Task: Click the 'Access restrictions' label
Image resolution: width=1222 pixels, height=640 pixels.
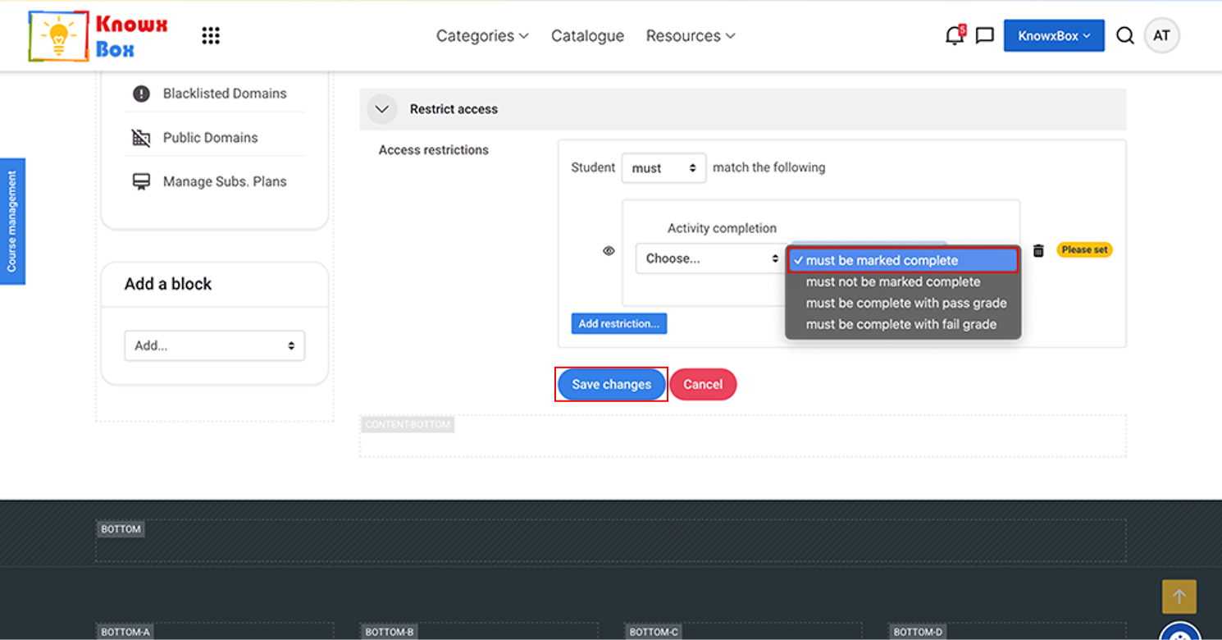Action: coord(434,150)
